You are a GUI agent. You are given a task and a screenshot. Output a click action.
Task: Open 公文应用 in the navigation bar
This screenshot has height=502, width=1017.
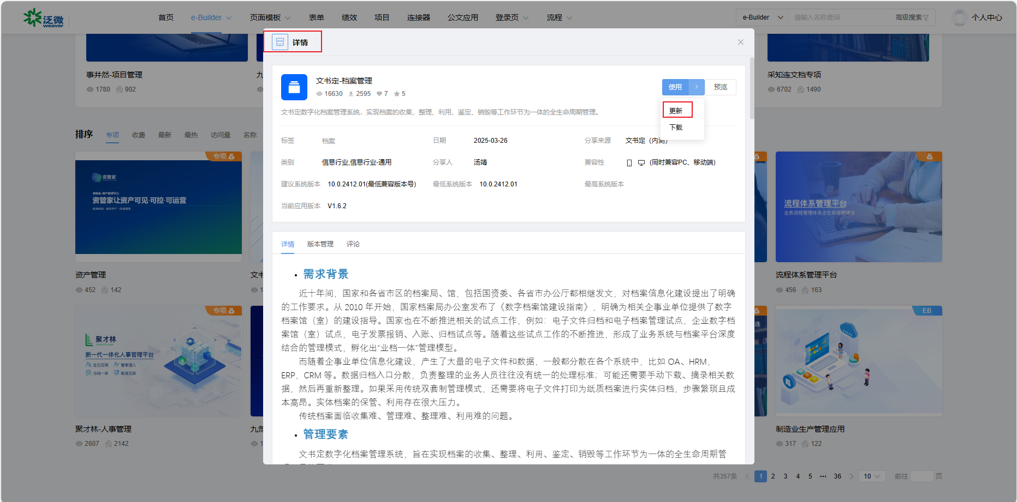click(463, 17)
